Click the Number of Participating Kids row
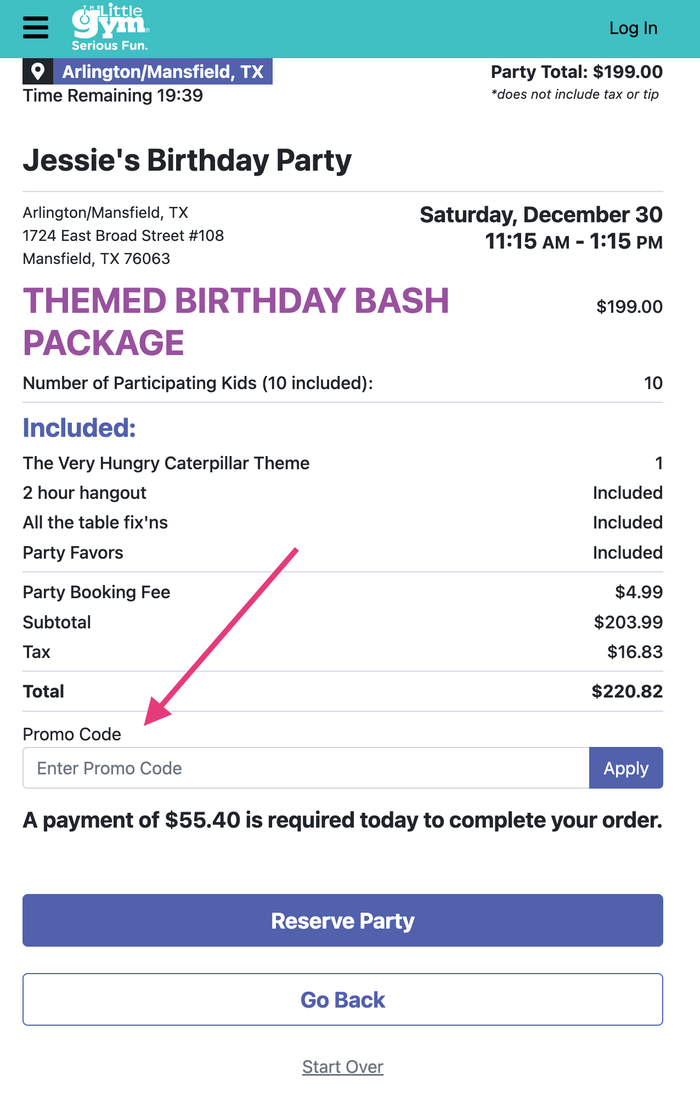 197,383
